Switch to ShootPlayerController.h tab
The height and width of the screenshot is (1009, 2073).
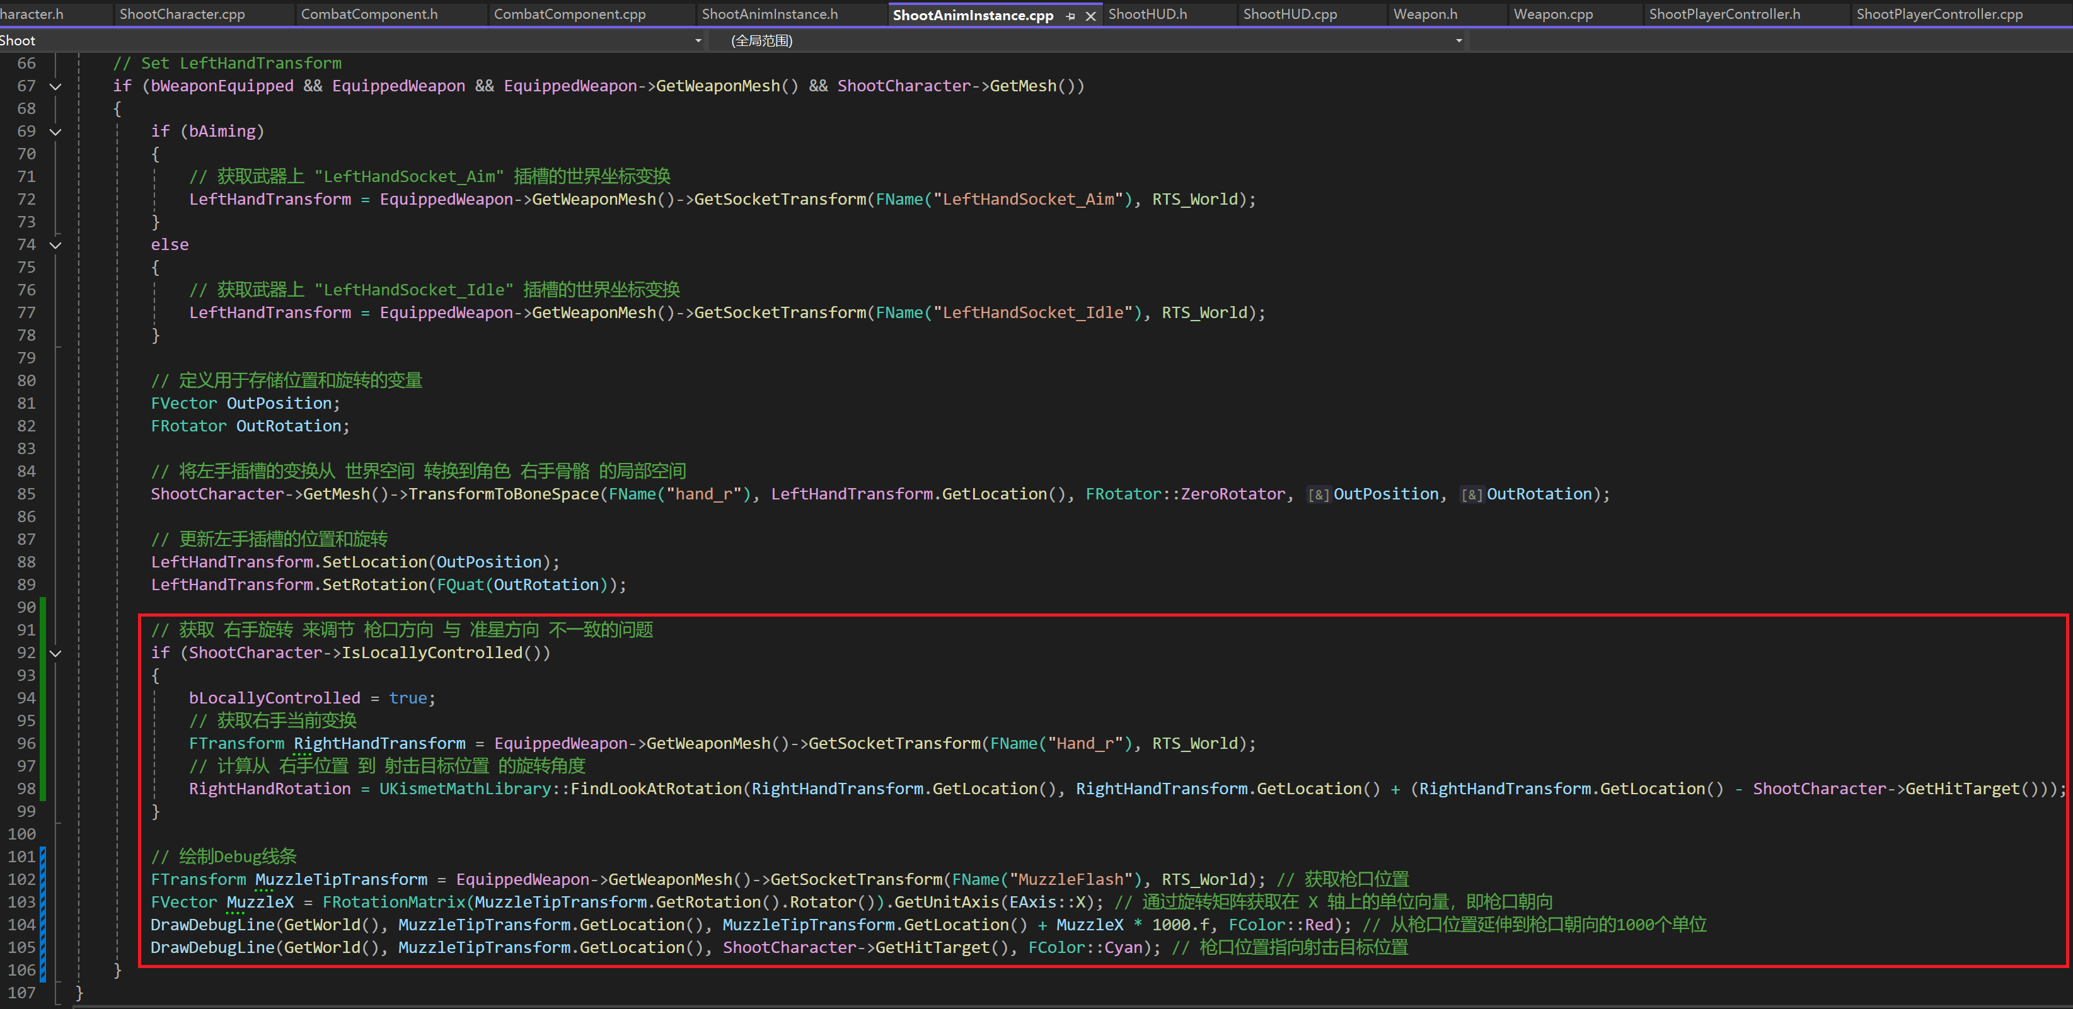point(1724,14)
